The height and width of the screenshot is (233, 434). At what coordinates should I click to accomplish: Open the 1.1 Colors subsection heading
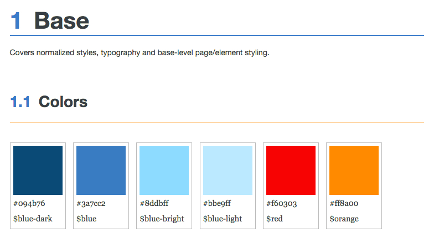pyautogui.click(x=49, y=102)
